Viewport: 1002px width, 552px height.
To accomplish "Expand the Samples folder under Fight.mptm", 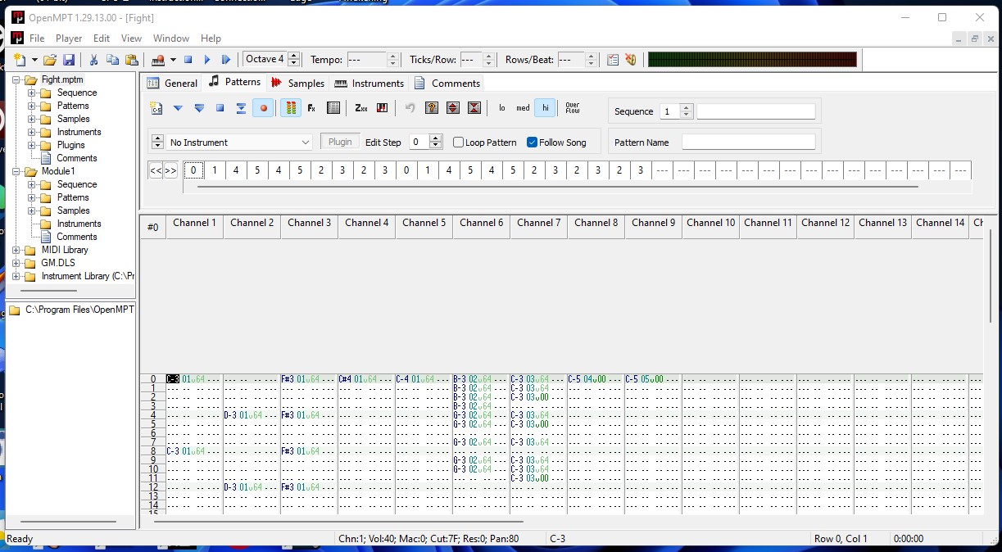I will click(x=32, y=119).
